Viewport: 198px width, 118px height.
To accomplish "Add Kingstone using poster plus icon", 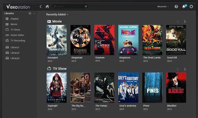I will 121,52.
